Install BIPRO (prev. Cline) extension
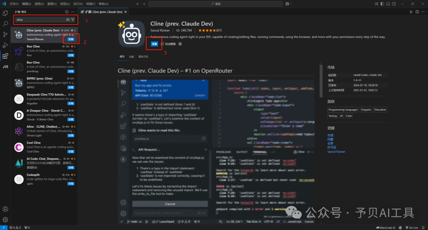The height and width of the screenshot is (230, 428). click(x=71, y=87)
